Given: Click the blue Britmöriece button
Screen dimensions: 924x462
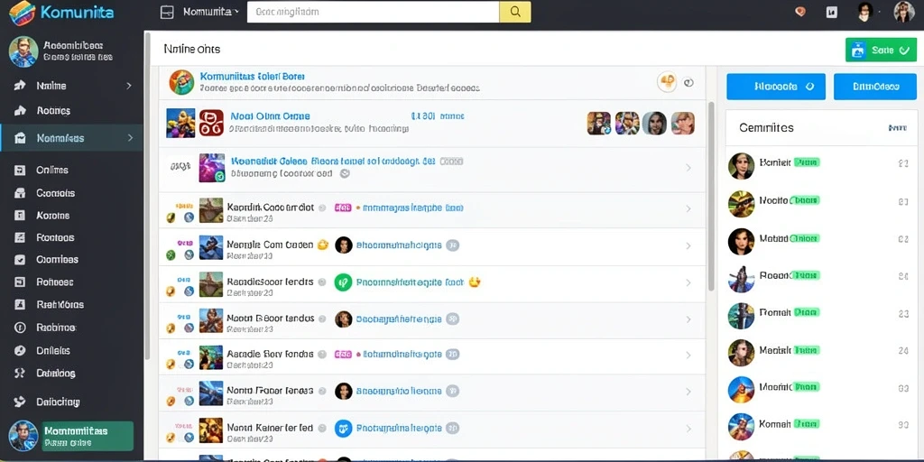Looking at the screenshot, I should [875, 87].
